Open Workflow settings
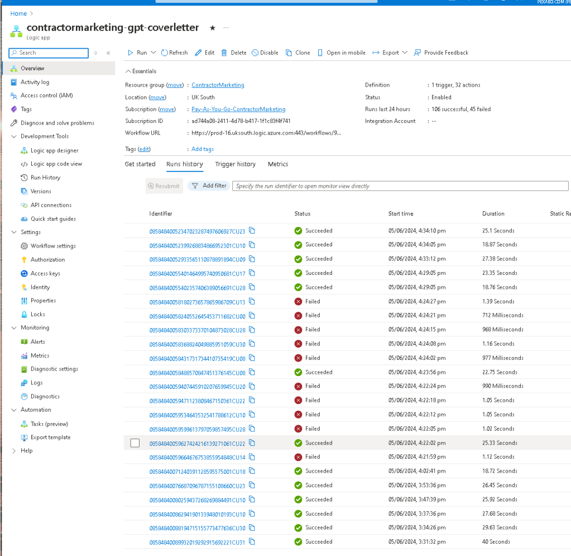This screenshot has width=571, height=556. click(53, 246)
